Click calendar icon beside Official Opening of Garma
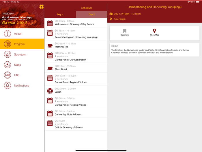This screenshot has height=152, width=202. (x=50, y=123)
